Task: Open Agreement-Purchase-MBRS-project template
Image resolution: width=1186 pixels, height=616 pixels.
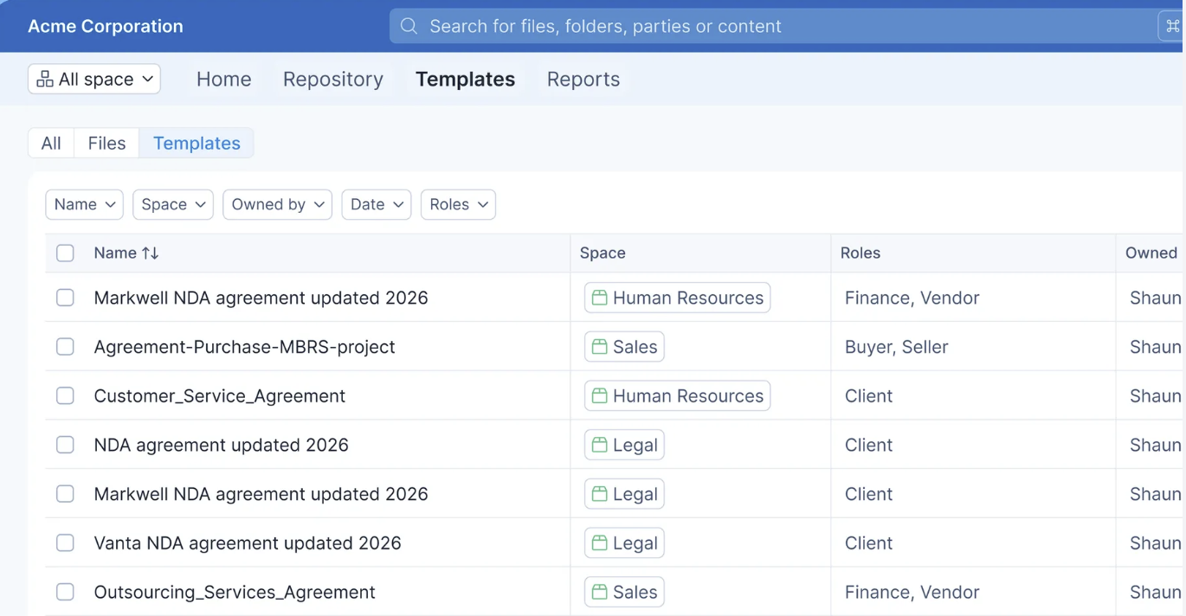Action: click(x=244, y=347)
